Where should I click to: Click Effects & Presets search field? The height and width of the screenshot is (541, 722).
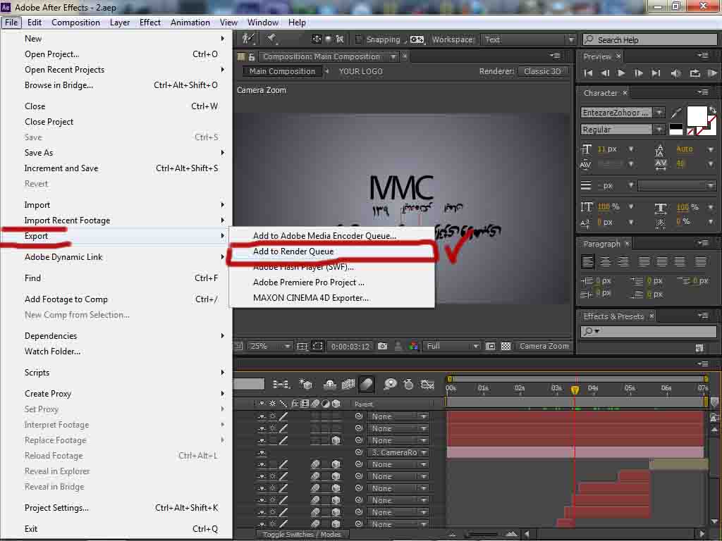(x=649, y=331)
